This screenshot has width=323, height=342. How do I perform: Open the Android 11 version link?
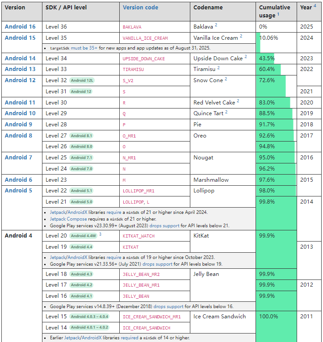point(20,103)
